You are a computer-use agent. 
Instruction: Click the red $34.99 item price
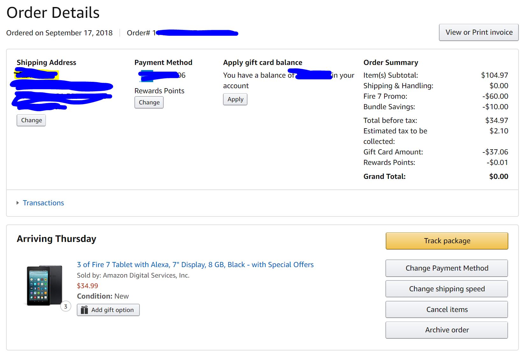click(88, 286)
